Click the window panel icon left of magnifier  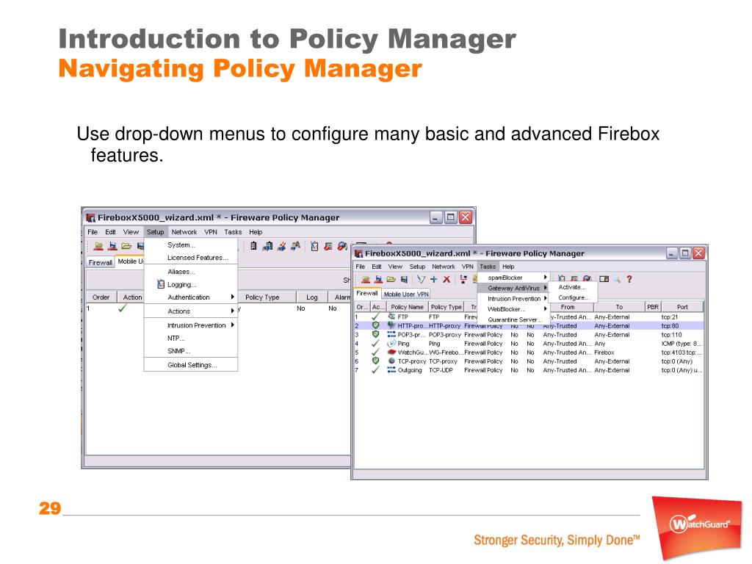pos(604,278)
